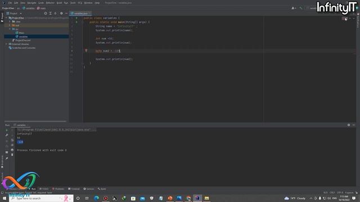Click the user account dropdown icon in toolbar
The height and width of the screenshot is (202, 360).
coord(294,8)
